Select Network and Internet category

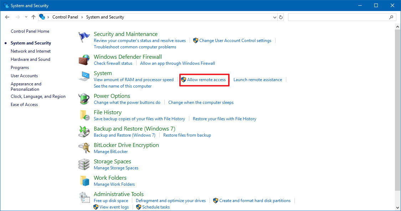[x=31, y=51]
